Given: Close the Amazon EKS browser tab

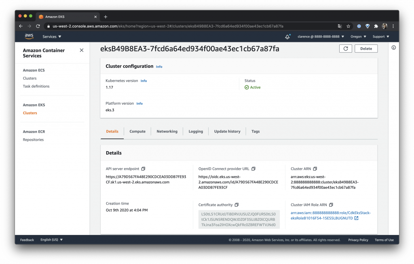Looking at the screenshot, I should [x=95, y=17].
